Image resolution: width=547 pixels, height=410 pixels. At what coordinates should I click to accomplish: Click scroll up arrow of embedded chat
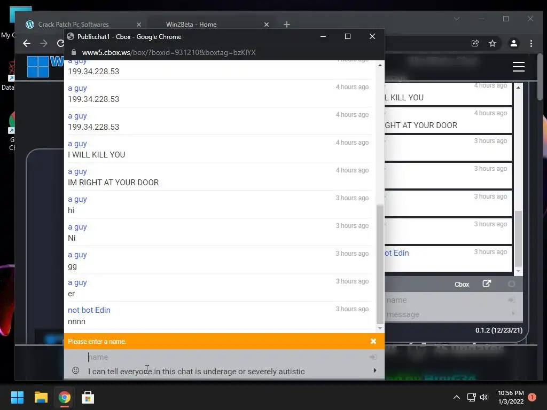(x=518, y=88)
